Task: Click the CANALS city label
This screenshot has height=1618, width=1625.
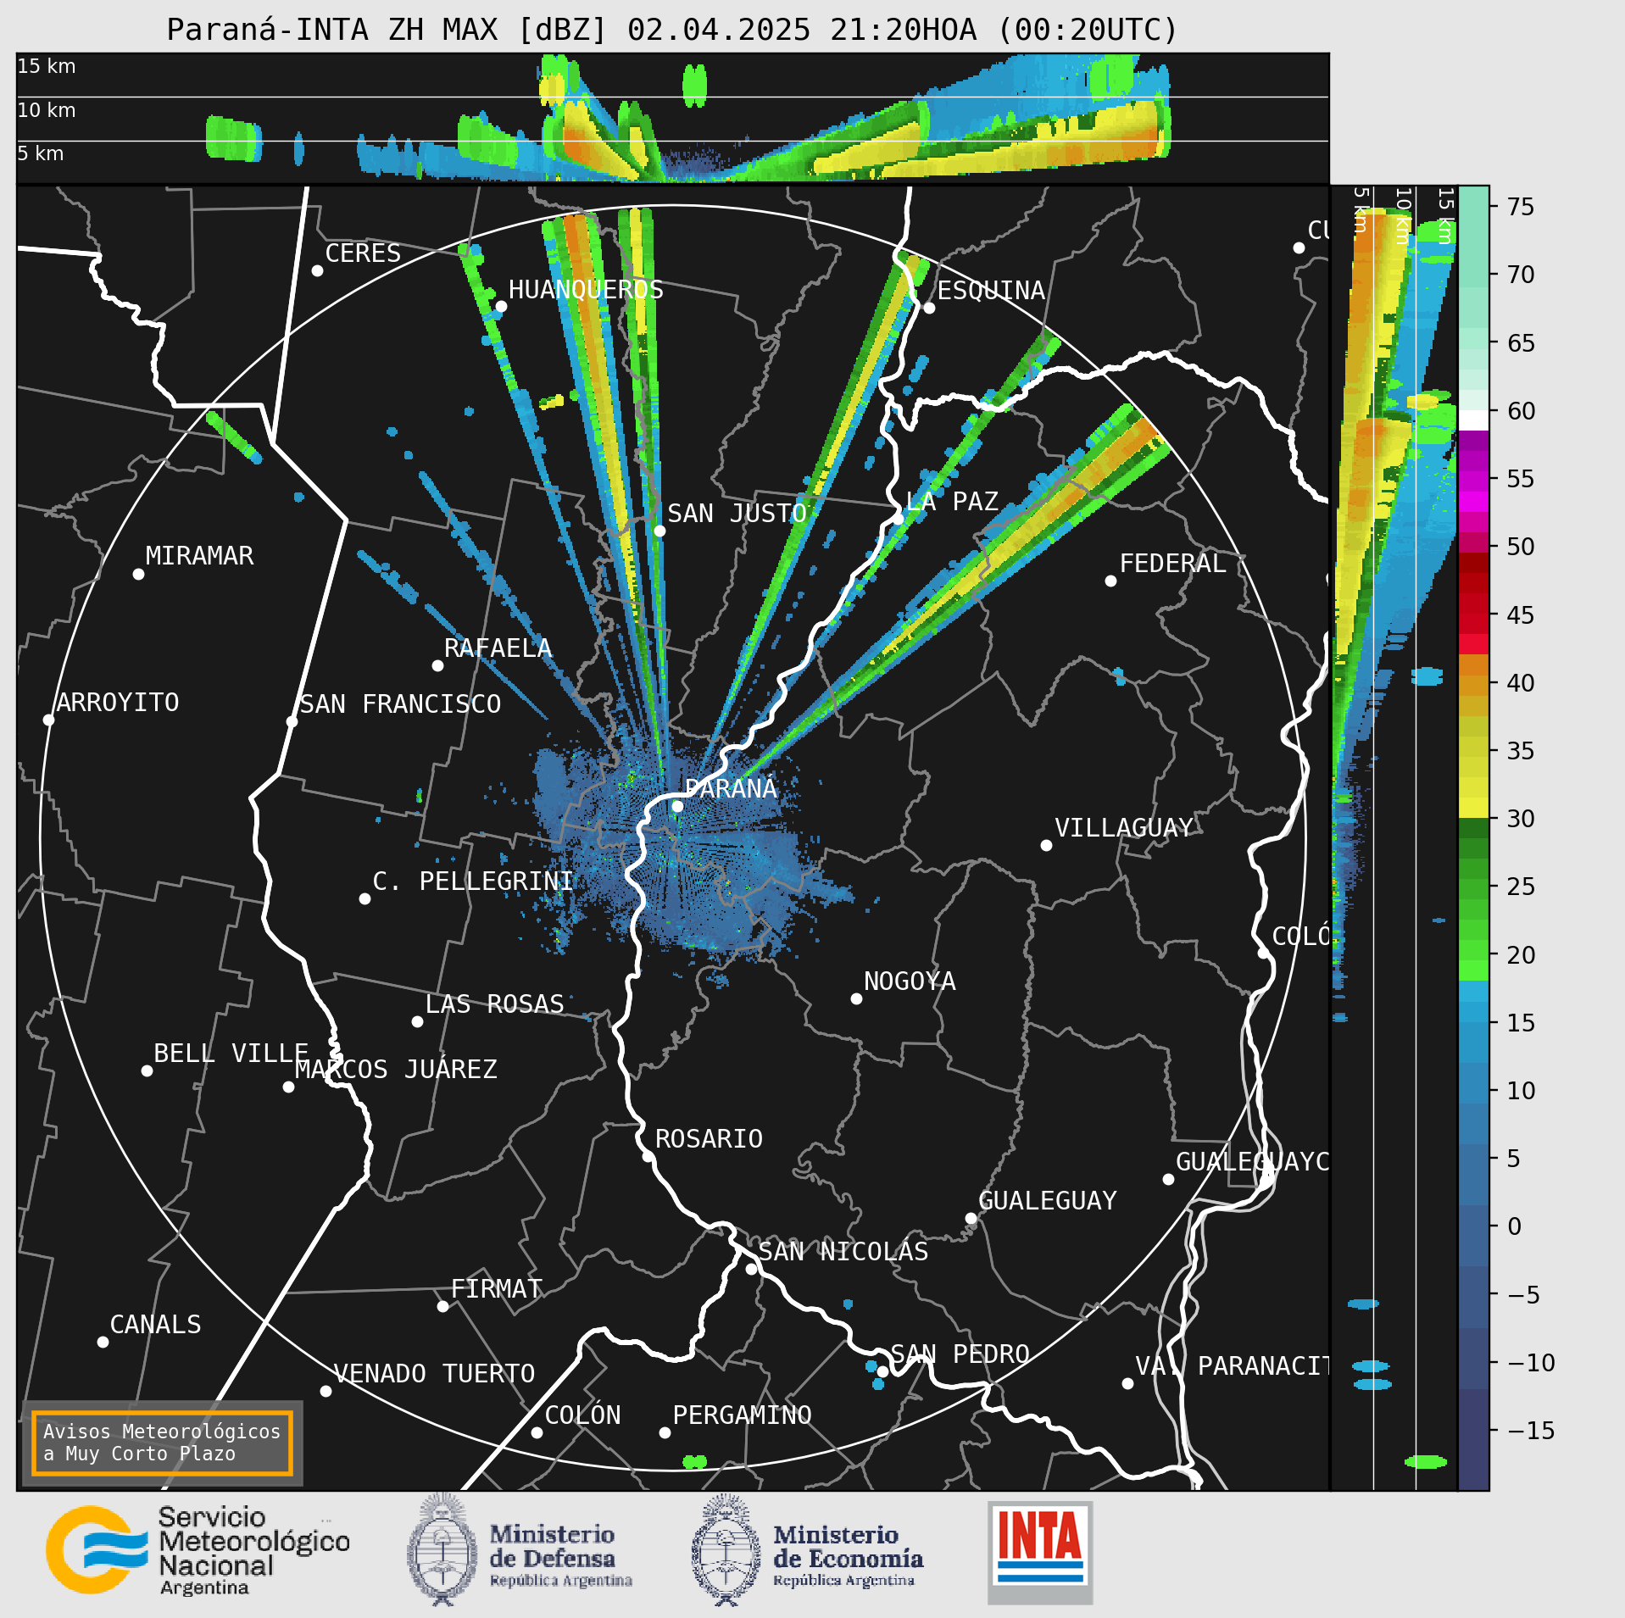Action: [156, 1325]
